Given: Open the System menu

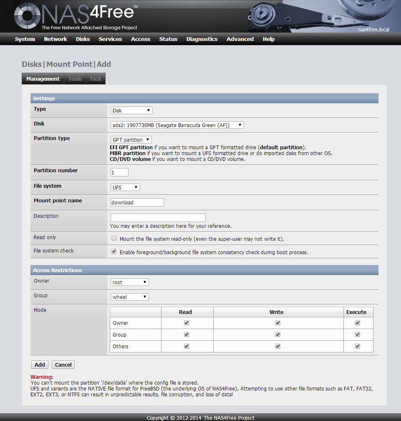Looking at the screenshot, I should coord(25,39).
